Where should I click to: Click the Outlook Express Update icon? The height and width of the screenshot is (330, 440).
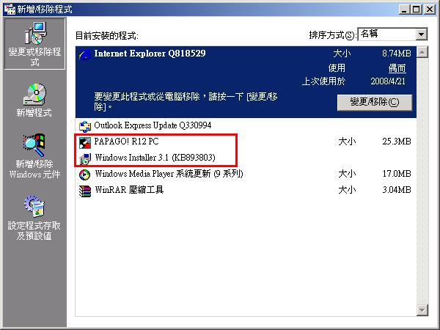[85, 126]
